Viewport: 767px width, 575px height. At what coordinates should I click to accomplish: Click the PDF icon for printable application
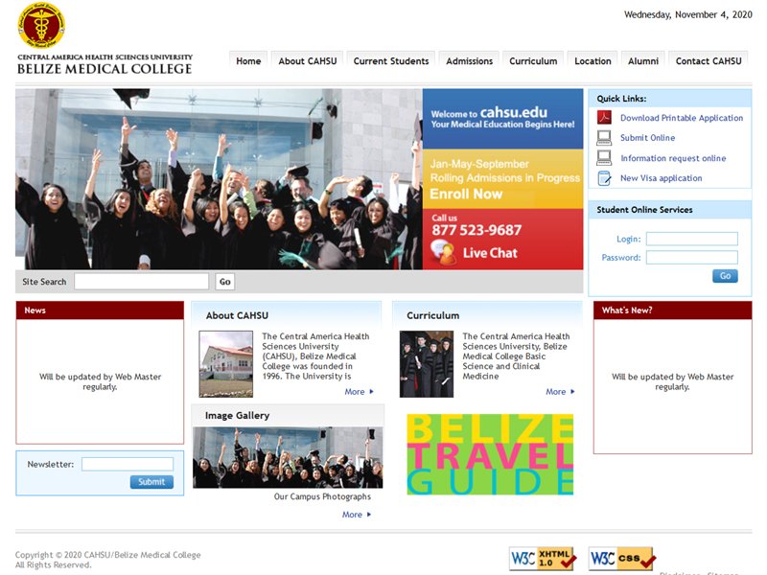(x=604, y=118)
